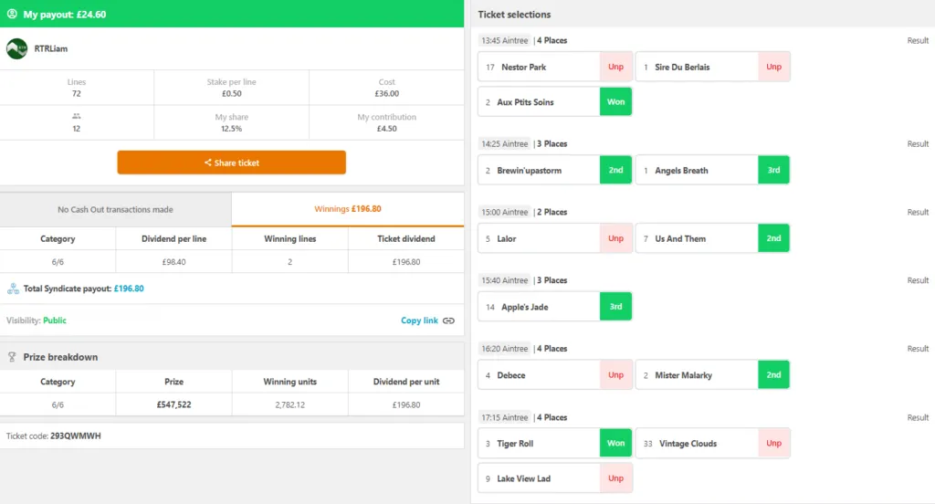Switch to No Cash Out transactions tab
Viewport: 935px width, 504px height.
(x=116, y=209)
